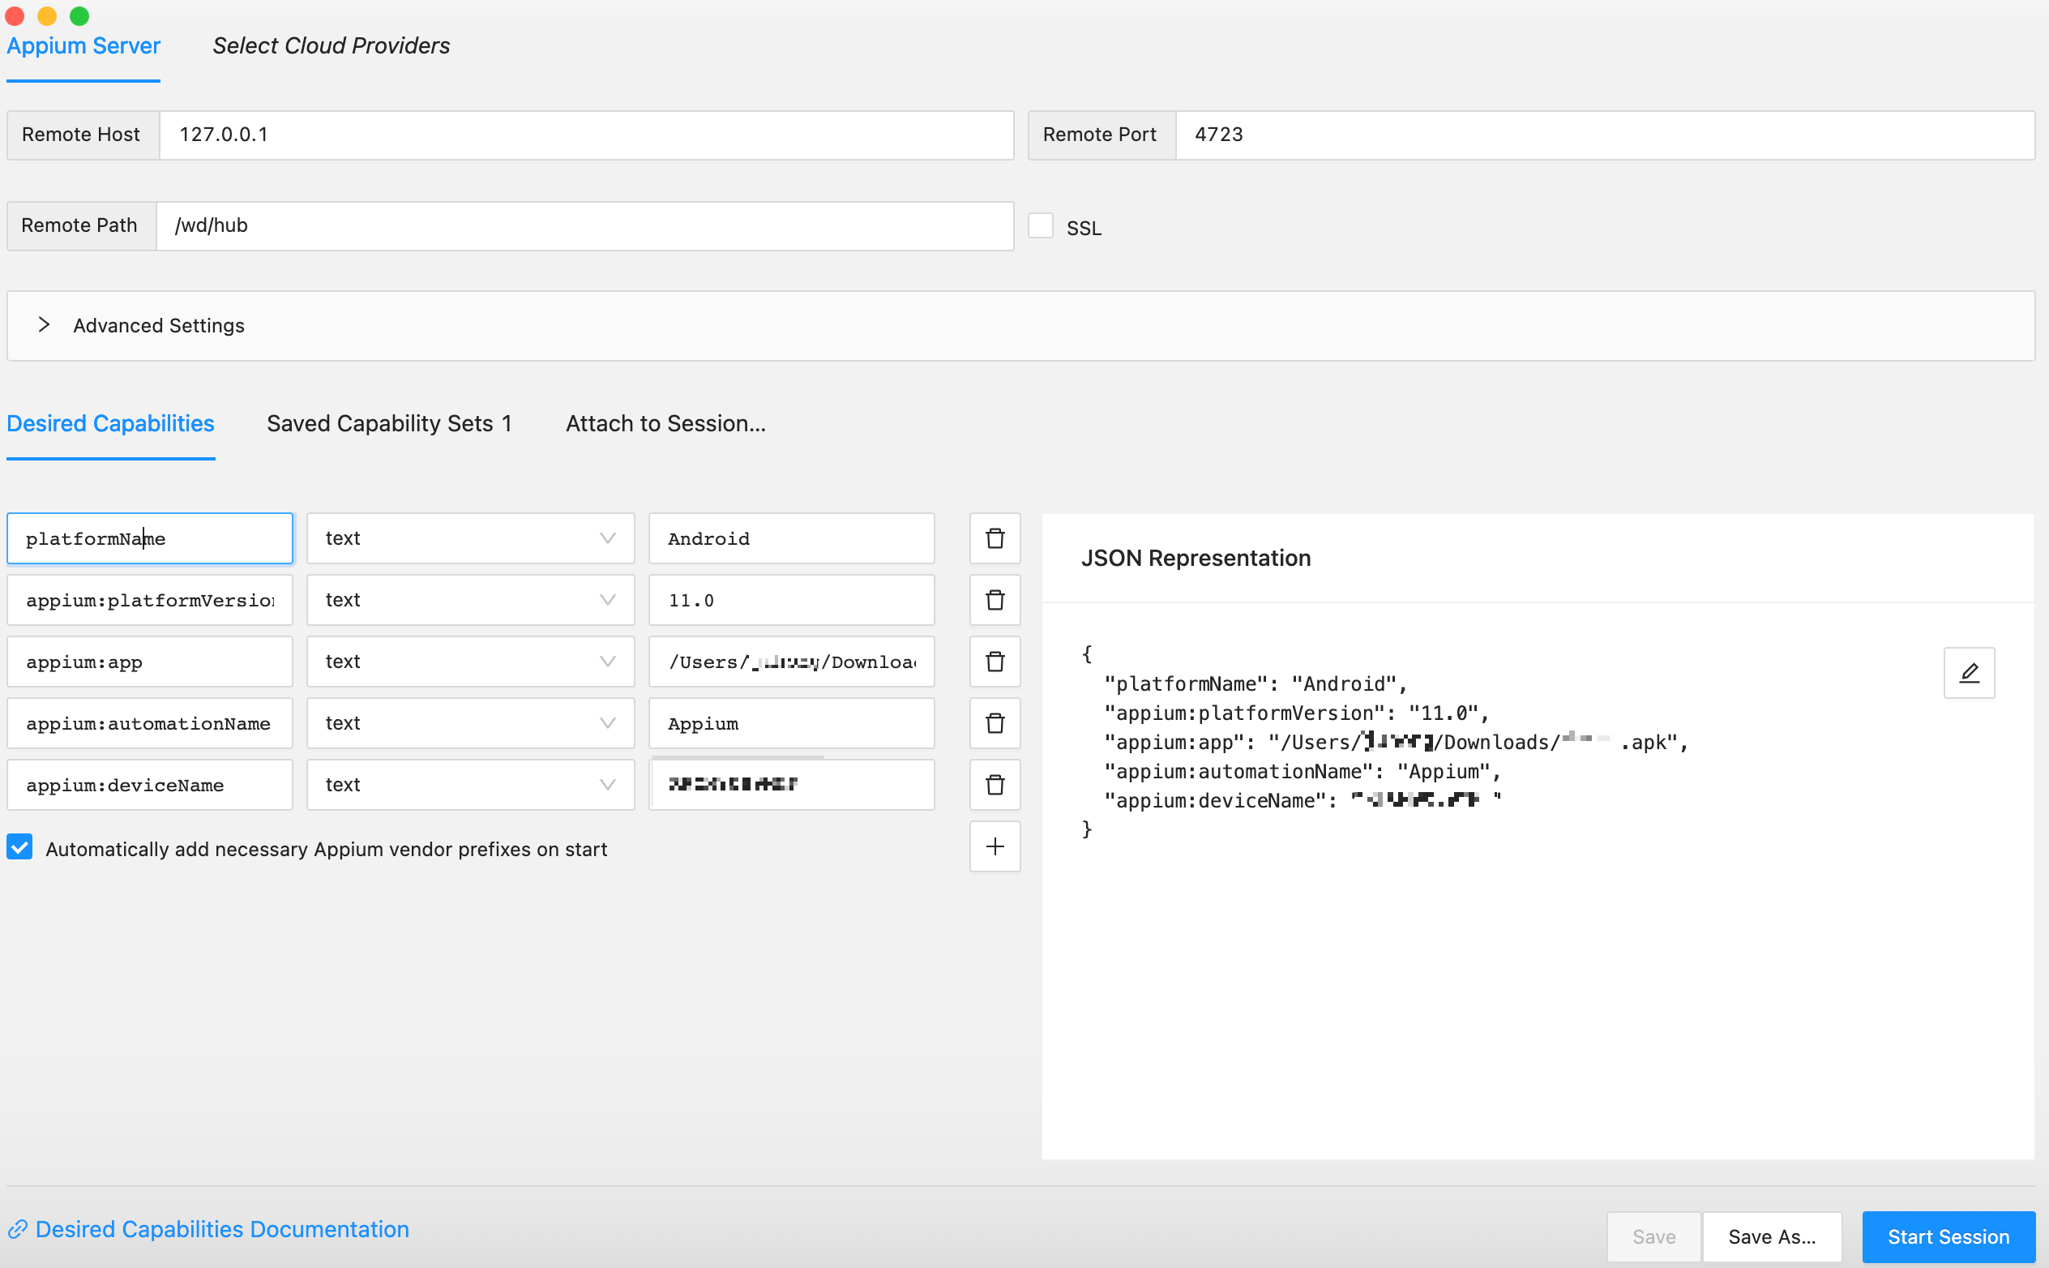Switch to the Appium Server tab
The height and width of the screenshot is (1268, 2049).
[83, 45]
